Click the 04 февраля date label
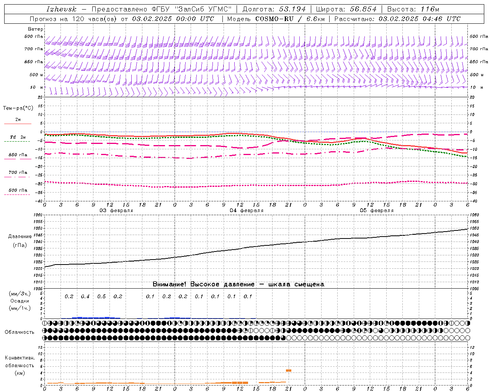This screenshot has height=392, width=490. click(x=247, y=211)
